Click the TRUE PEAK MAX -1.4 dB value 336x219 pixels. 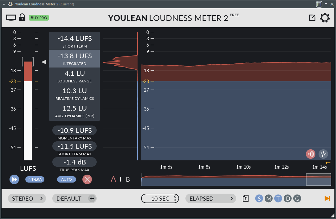click(74, 162)
